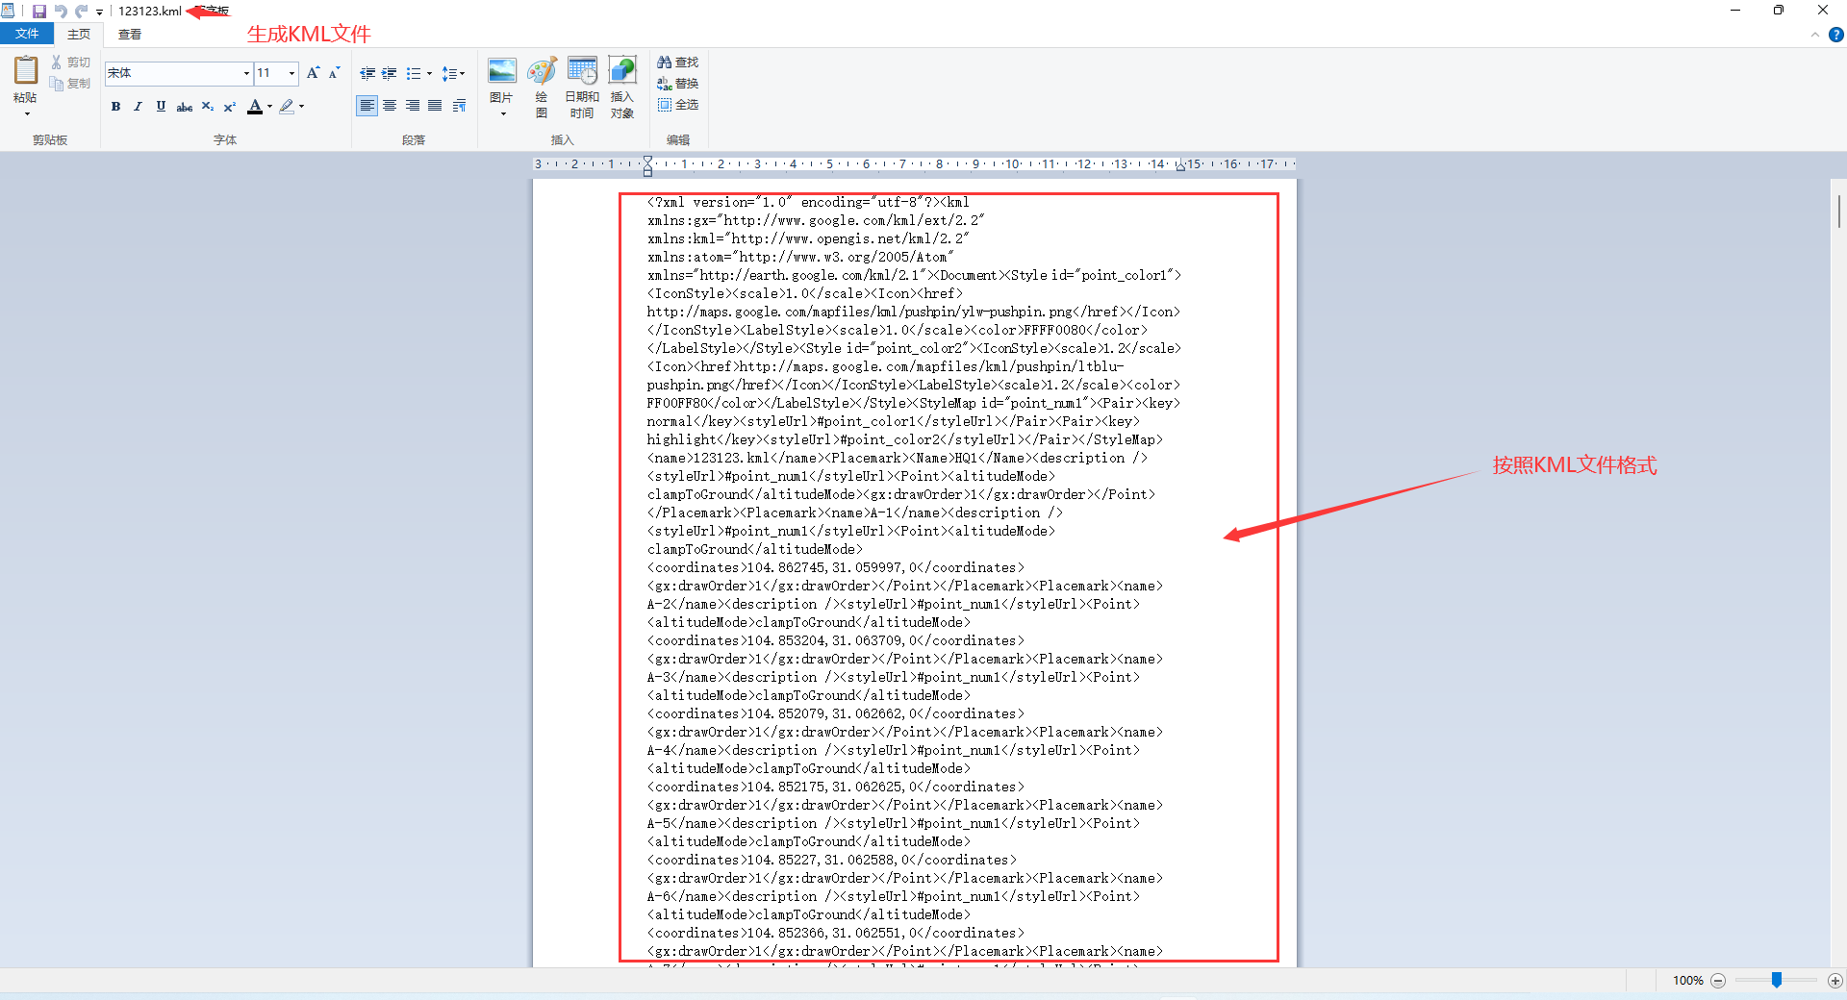Grow the font size with large A
Screen dimensions: 1847x1000
tap(313, 73)
